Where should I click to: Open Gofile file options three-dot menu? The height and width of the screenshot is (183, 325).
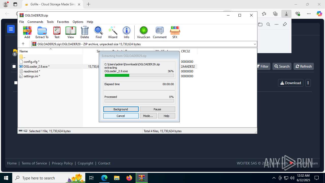(x=308, y=83)
